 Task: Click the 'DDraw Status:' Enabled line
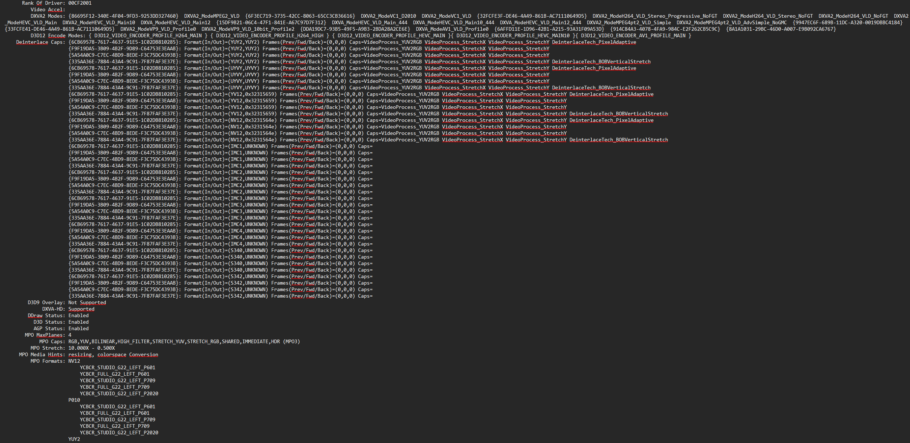tap(58, 315)
